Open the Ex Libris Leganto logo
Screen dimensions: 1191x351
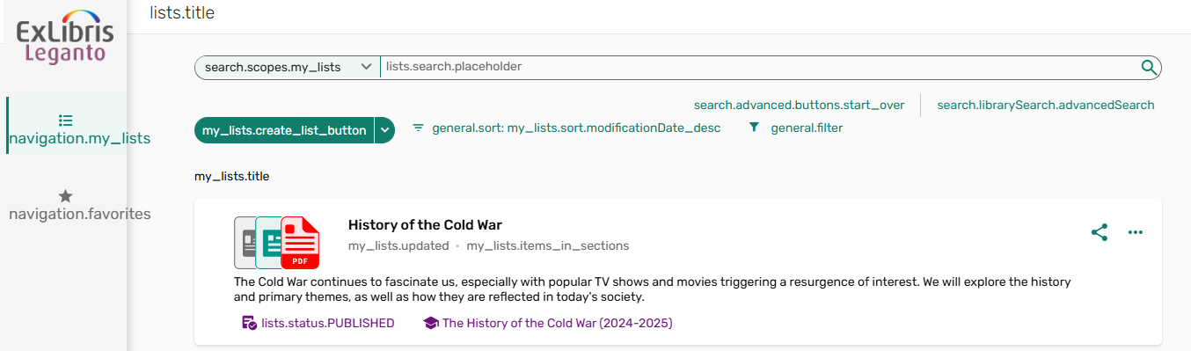click(x=64, y=37)
